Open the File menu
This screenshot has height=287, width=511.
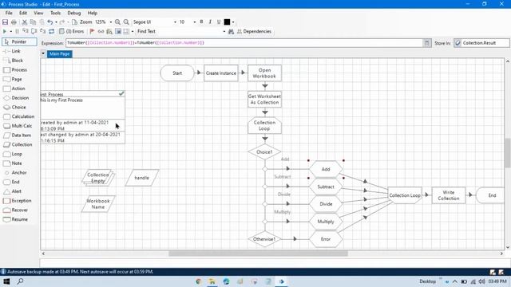[9, 13]
